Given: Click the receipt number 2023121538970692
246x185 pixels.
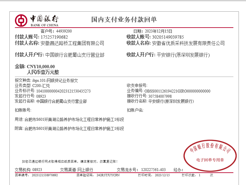Looking at the screenshot, I should click(x=45, y=175).
